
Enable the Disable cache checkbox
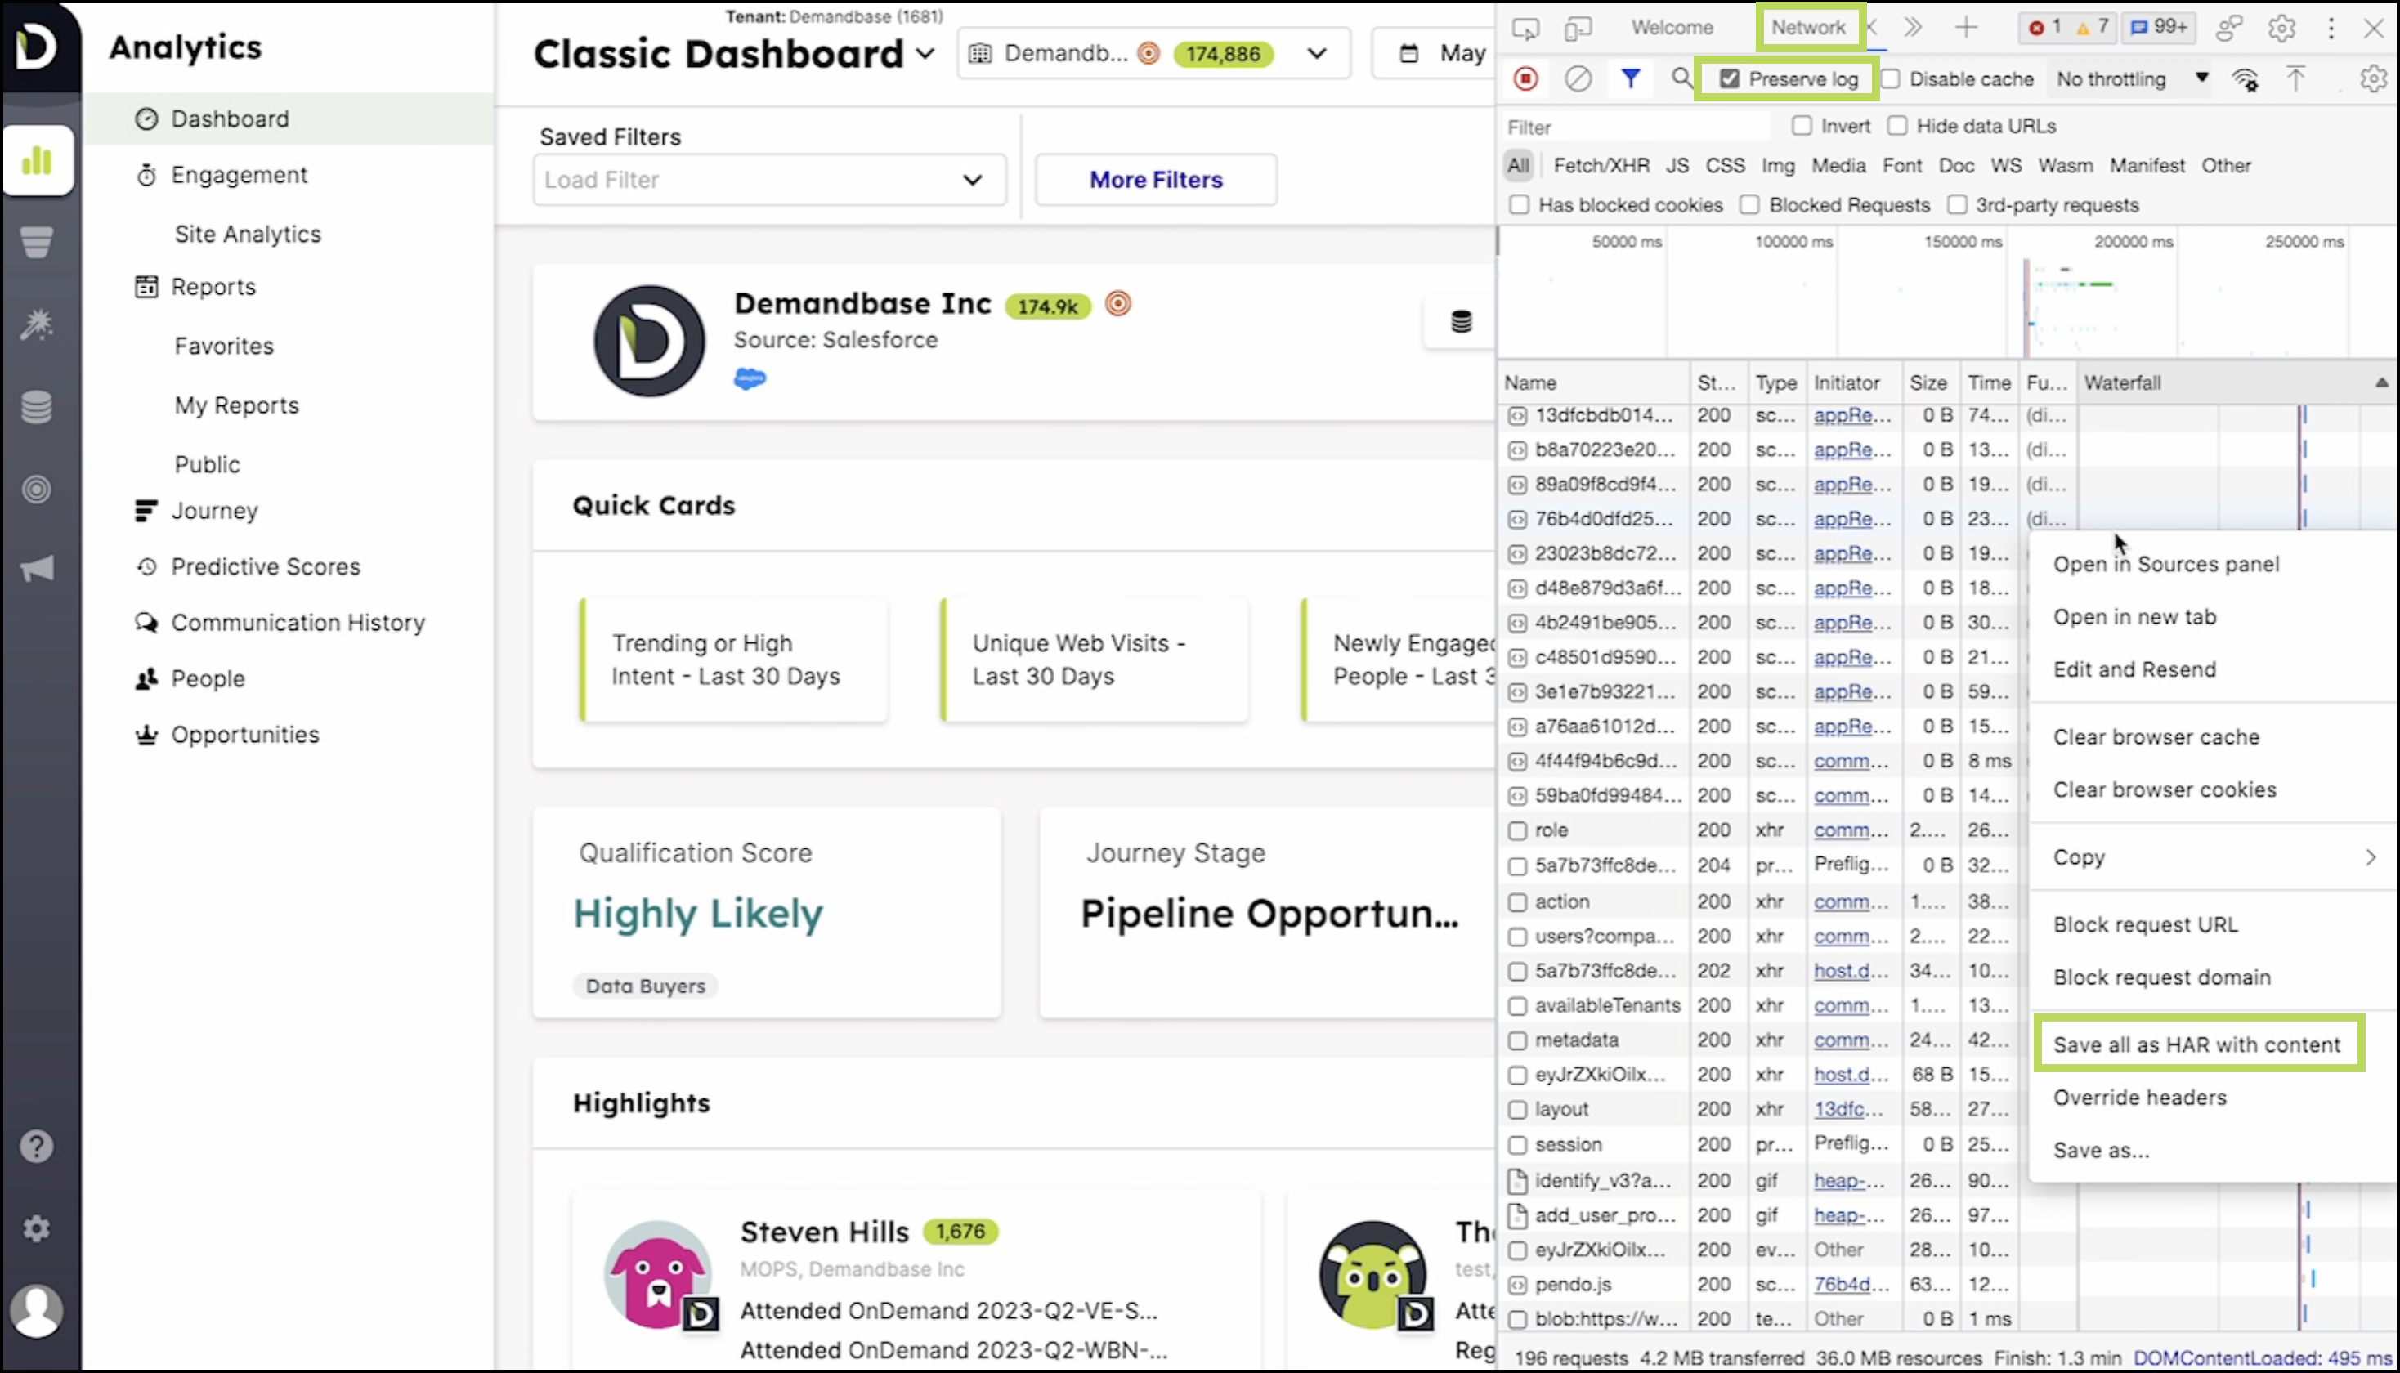[1891, 79]
